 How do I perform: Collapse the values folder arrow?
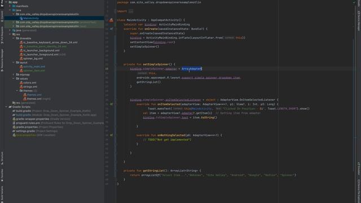coord(14,79)
